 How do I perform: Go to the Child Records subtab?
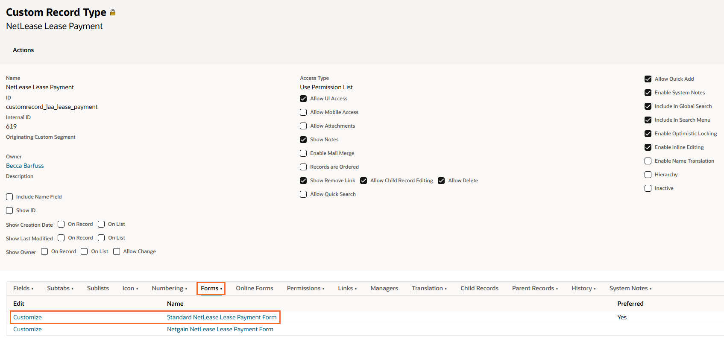[479, 288]
